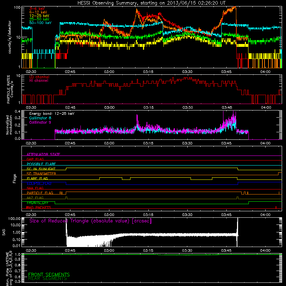The height and width of the screenshot is (286, 286).
Task: Click '03:15' tick under the modulation panel
Action: 148,143
